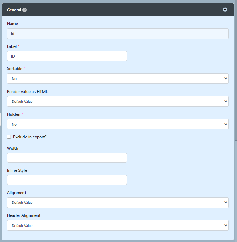
Task: Expand the Render value as HTML dropdown
Action: pyautogui.click(x=118, y=101)
